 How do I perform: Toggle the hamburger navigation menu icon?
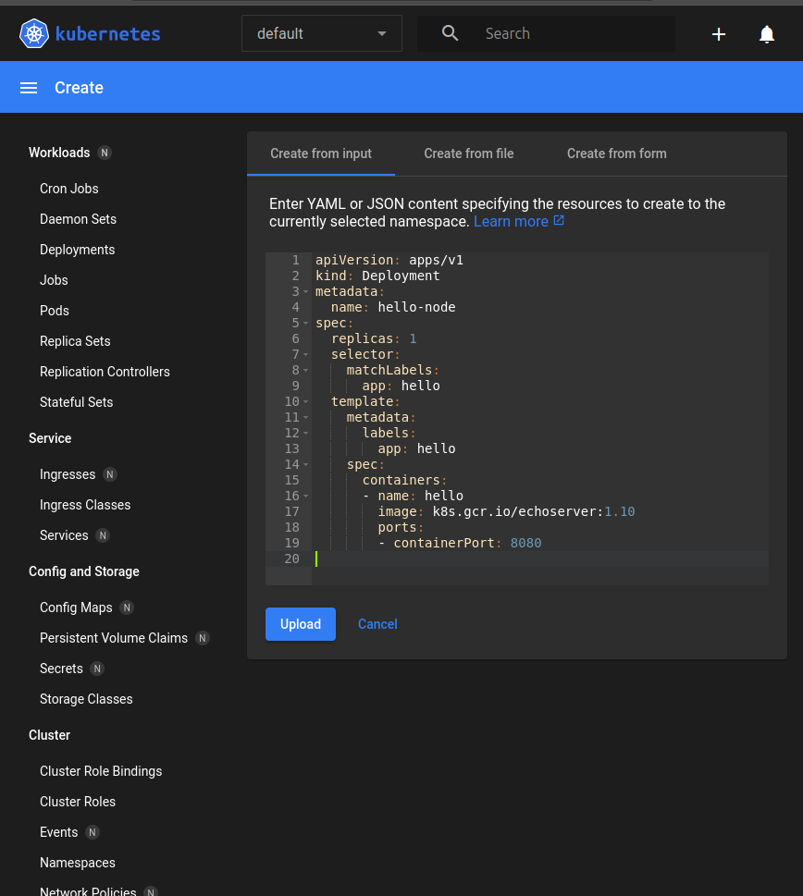point(29,88)
